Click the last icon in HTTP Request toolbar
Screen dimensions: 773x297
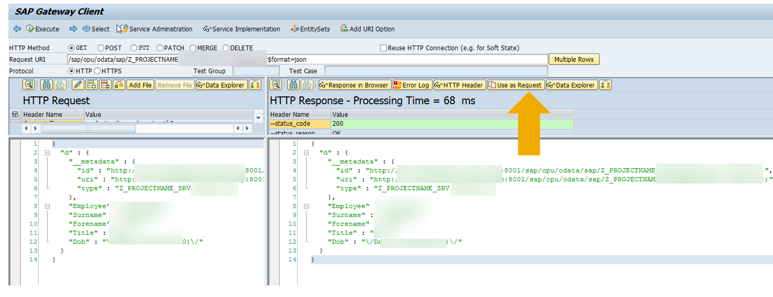(255, 85)
